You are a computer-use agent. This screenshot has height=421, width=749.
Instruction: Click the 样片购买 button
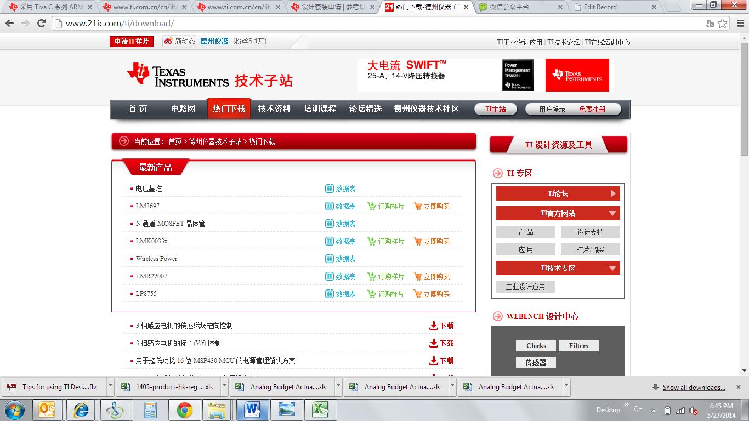pyautogui.click(x=591, y=249)
